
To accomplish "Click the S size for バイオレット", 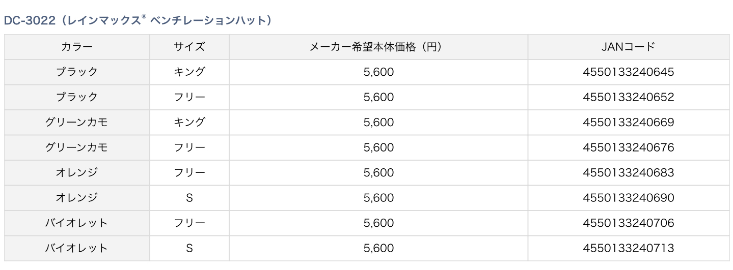I will pos(189,248).
